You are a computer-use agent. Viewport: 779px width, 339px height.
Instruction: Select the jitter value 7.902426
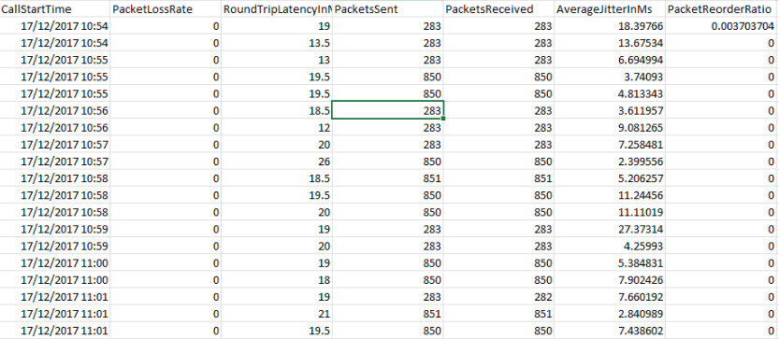click(x=610, y=279)
